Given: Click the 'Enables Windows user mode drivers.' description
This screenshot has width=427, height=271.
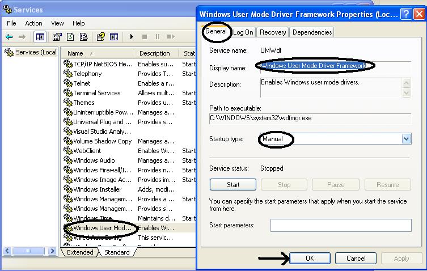Looking at the screenshot, I should [310, 82].
